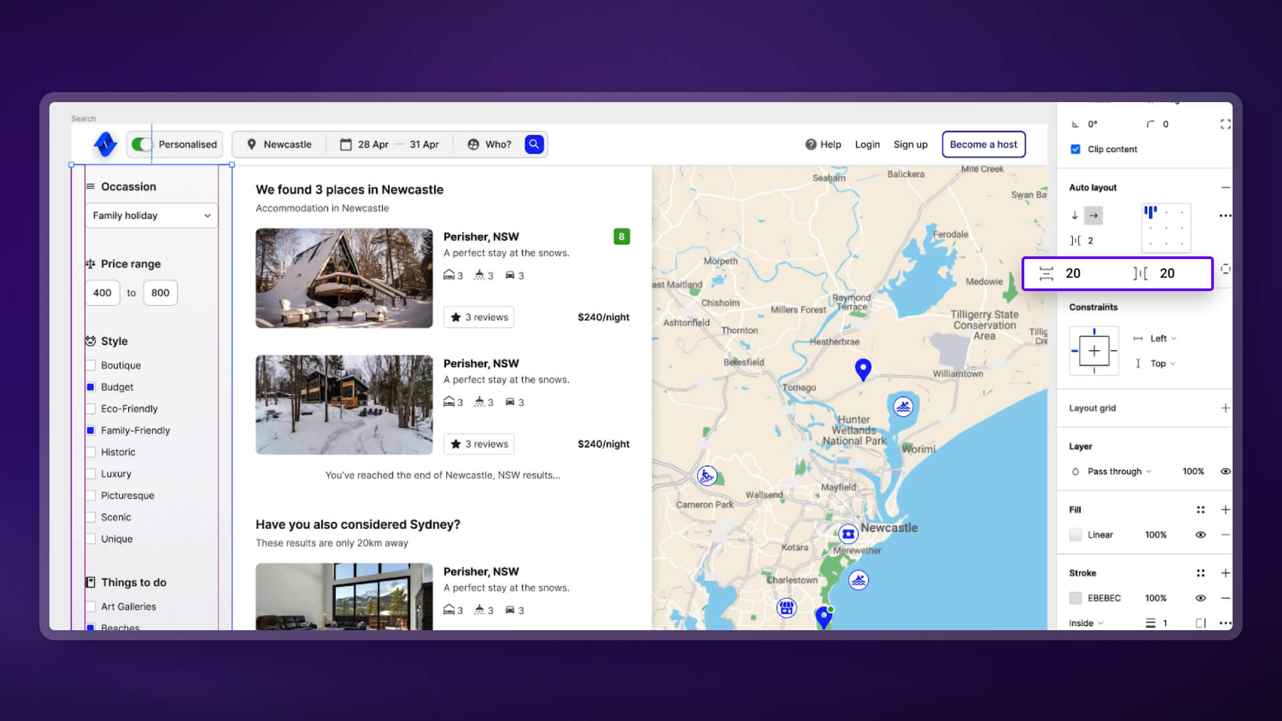Viewport: 1282px width, 721px height.
Task: Add a layout grid with plus
Action: tap(1225, 408)
